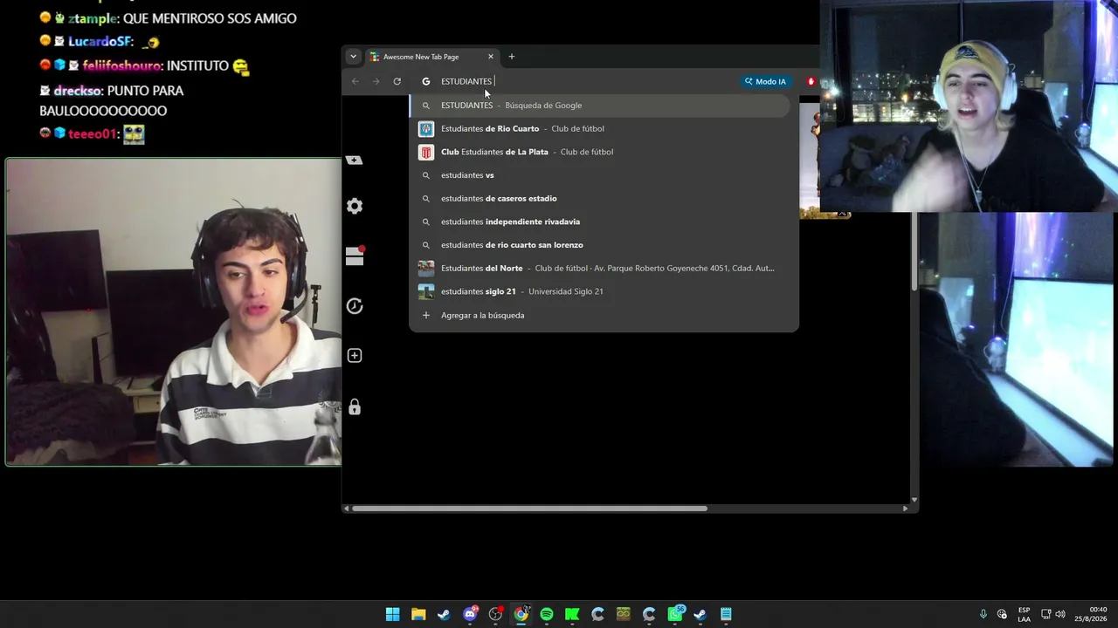
Task: Click the red extension icon beside Modo IA
Action: [811, 81]
